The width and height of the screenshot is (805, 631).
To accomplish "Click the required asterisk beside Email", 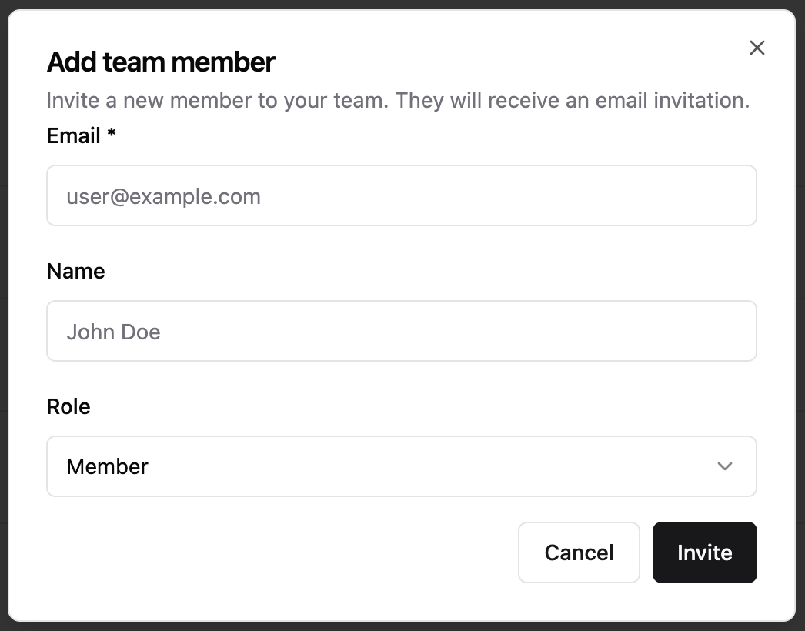I will pyautogui.click(x=112, y=135).
